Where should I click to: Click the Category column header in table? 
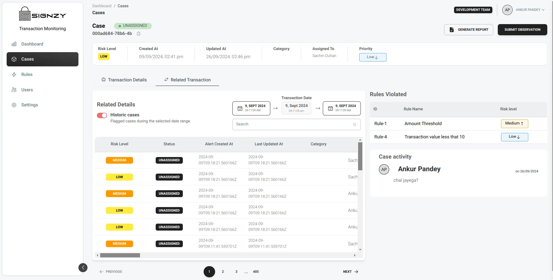pos(319,144)
